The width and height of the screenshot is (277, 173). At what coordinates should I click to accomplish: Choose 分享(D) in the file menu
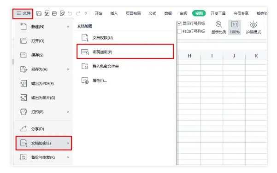44,129
